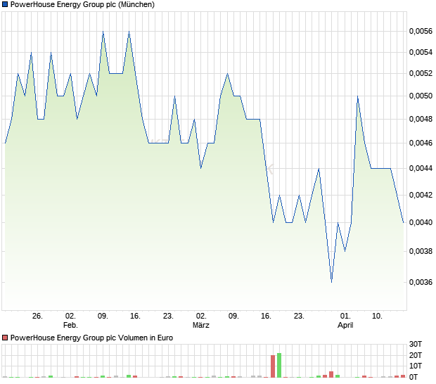The image size is (436, 384).
Task: Click the 10T volume axis label
Action: pyautogui.click(x=416, y=366)
